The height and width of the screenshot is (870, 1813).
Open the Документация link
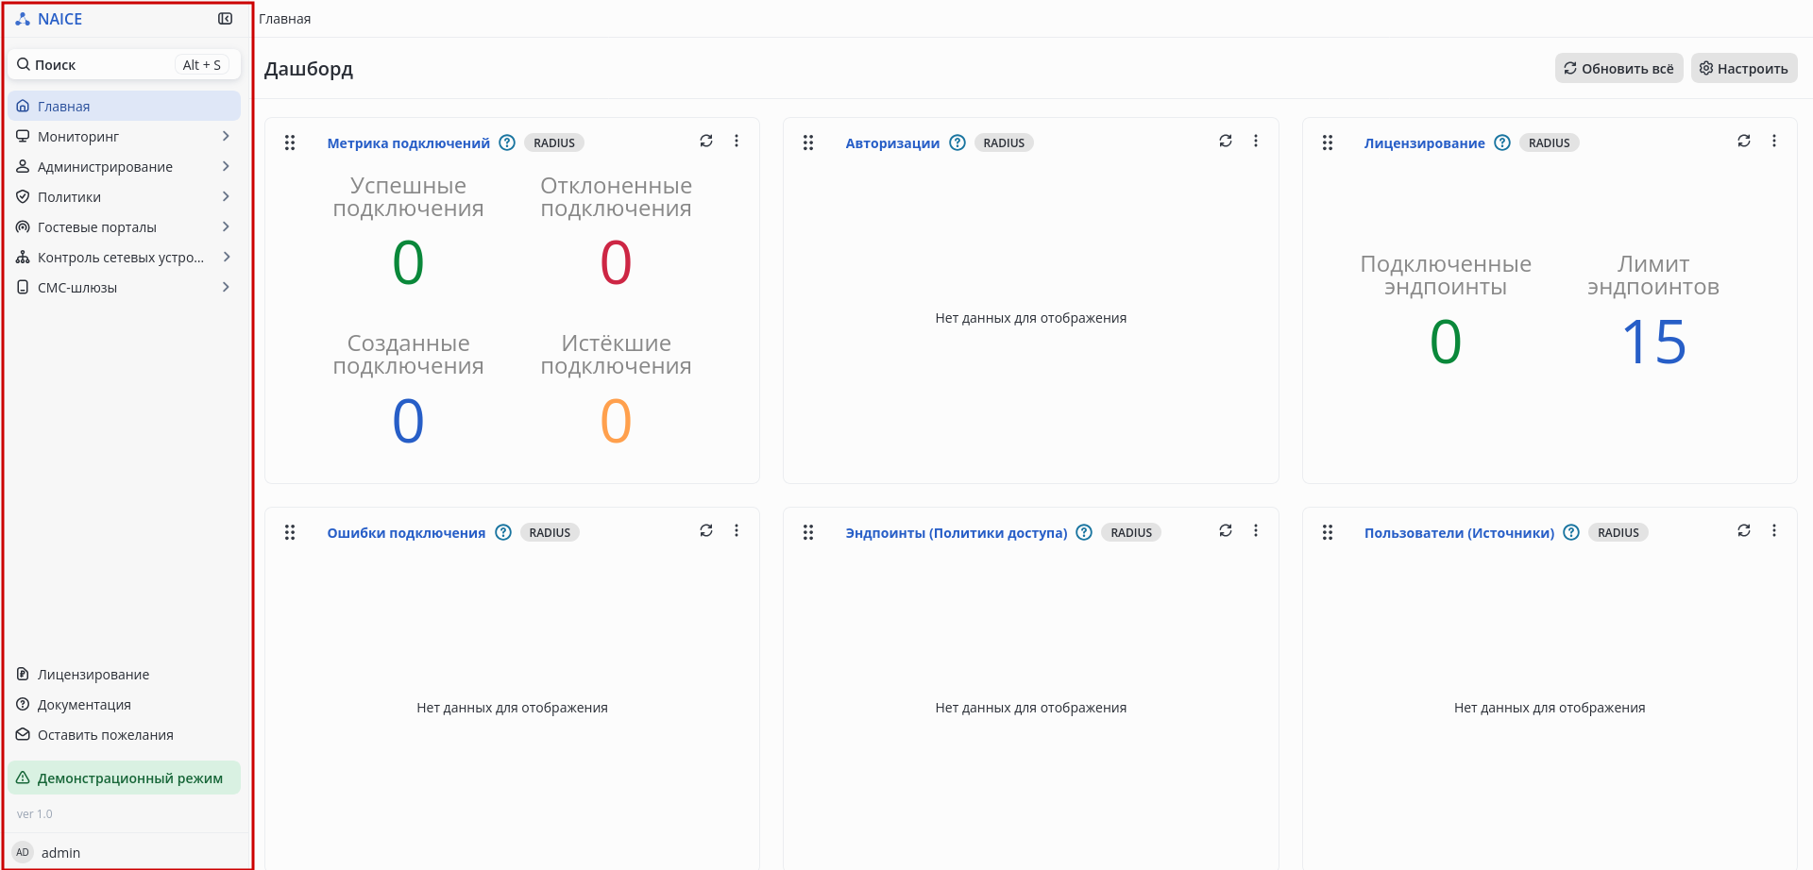pos(84,705)
